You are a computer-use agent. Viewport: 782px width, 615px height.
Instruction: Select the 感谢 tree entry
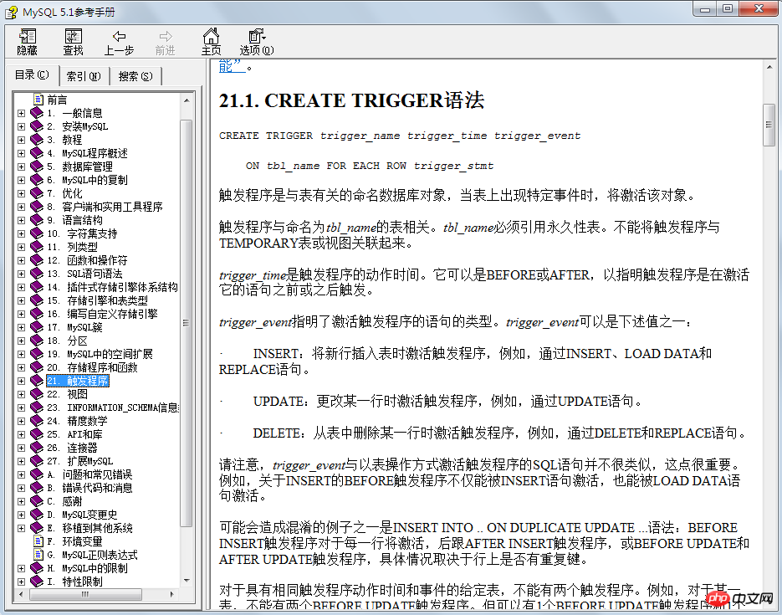(x=64, y=501)
